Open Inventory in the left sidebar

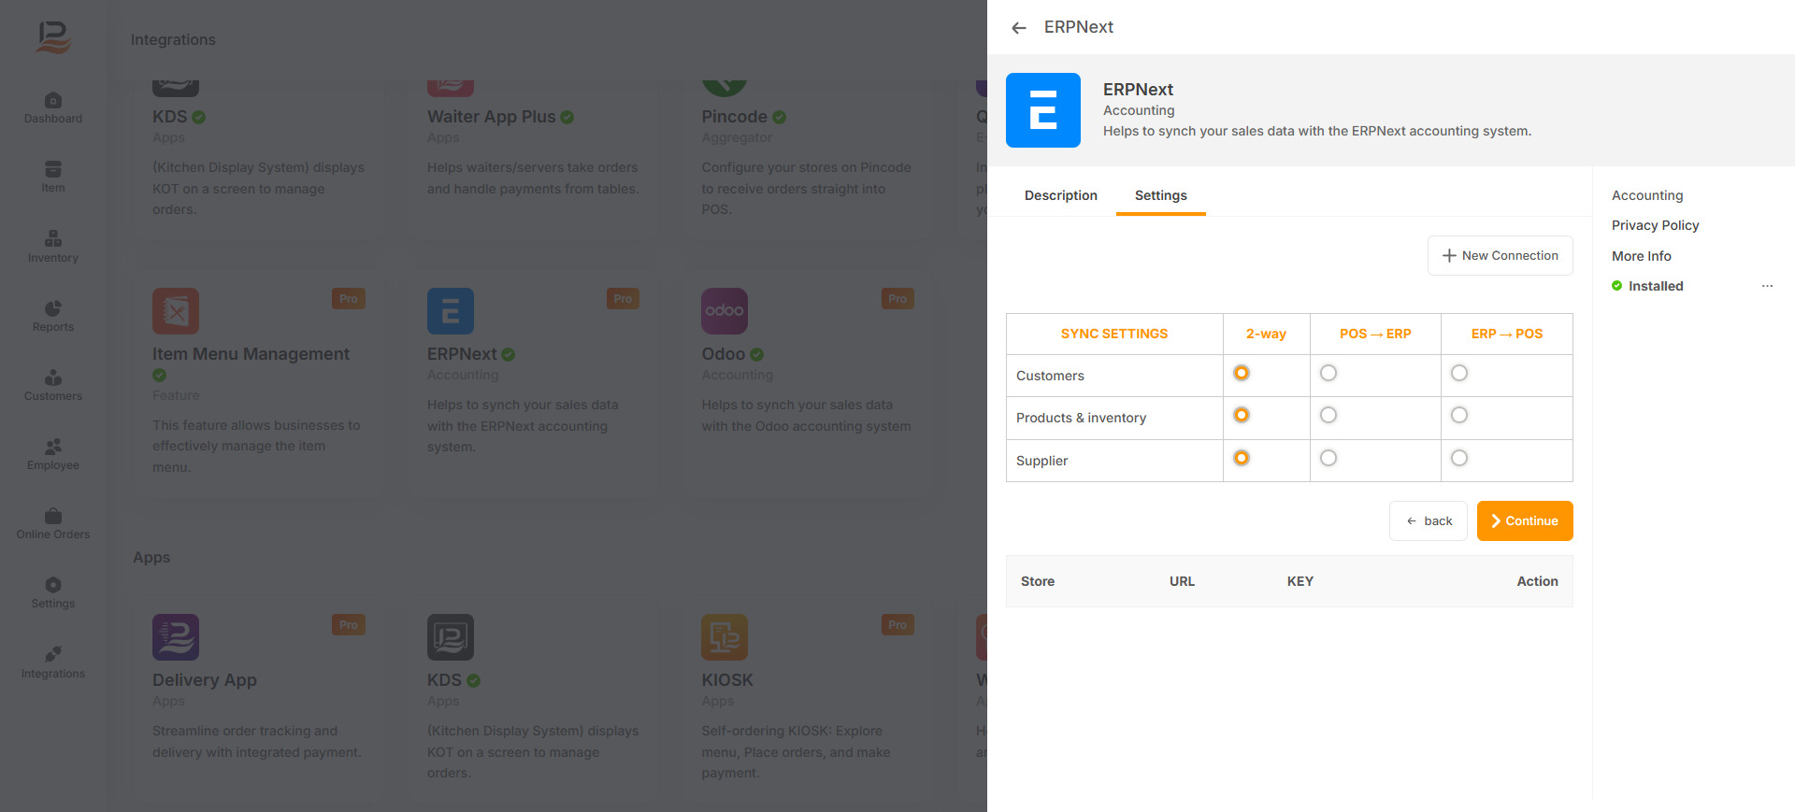pos(53,247)
